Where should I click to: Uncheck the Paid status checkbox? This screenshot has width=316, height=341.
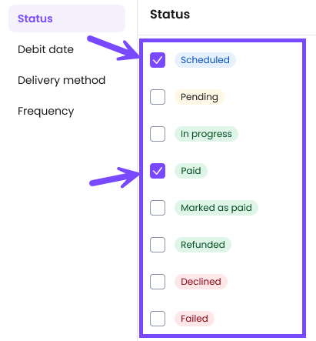[x=158, y=171]
